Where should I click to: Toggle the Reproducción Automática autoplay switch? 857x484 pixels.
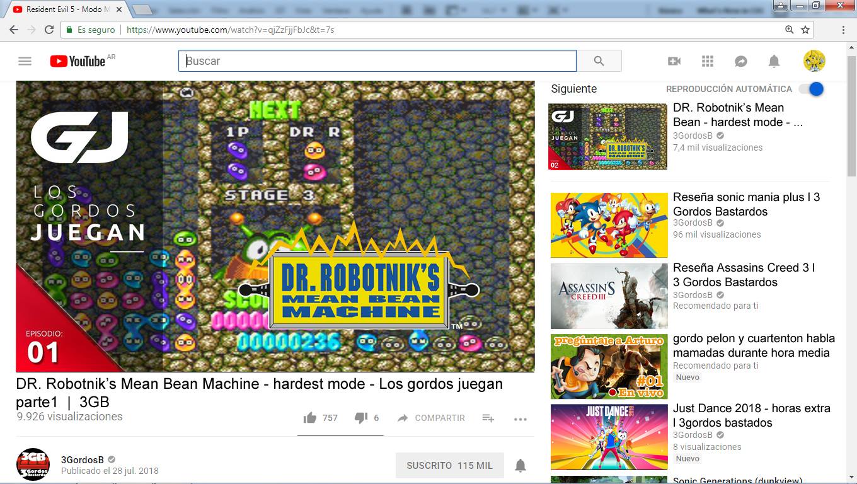tap(812, 89)
